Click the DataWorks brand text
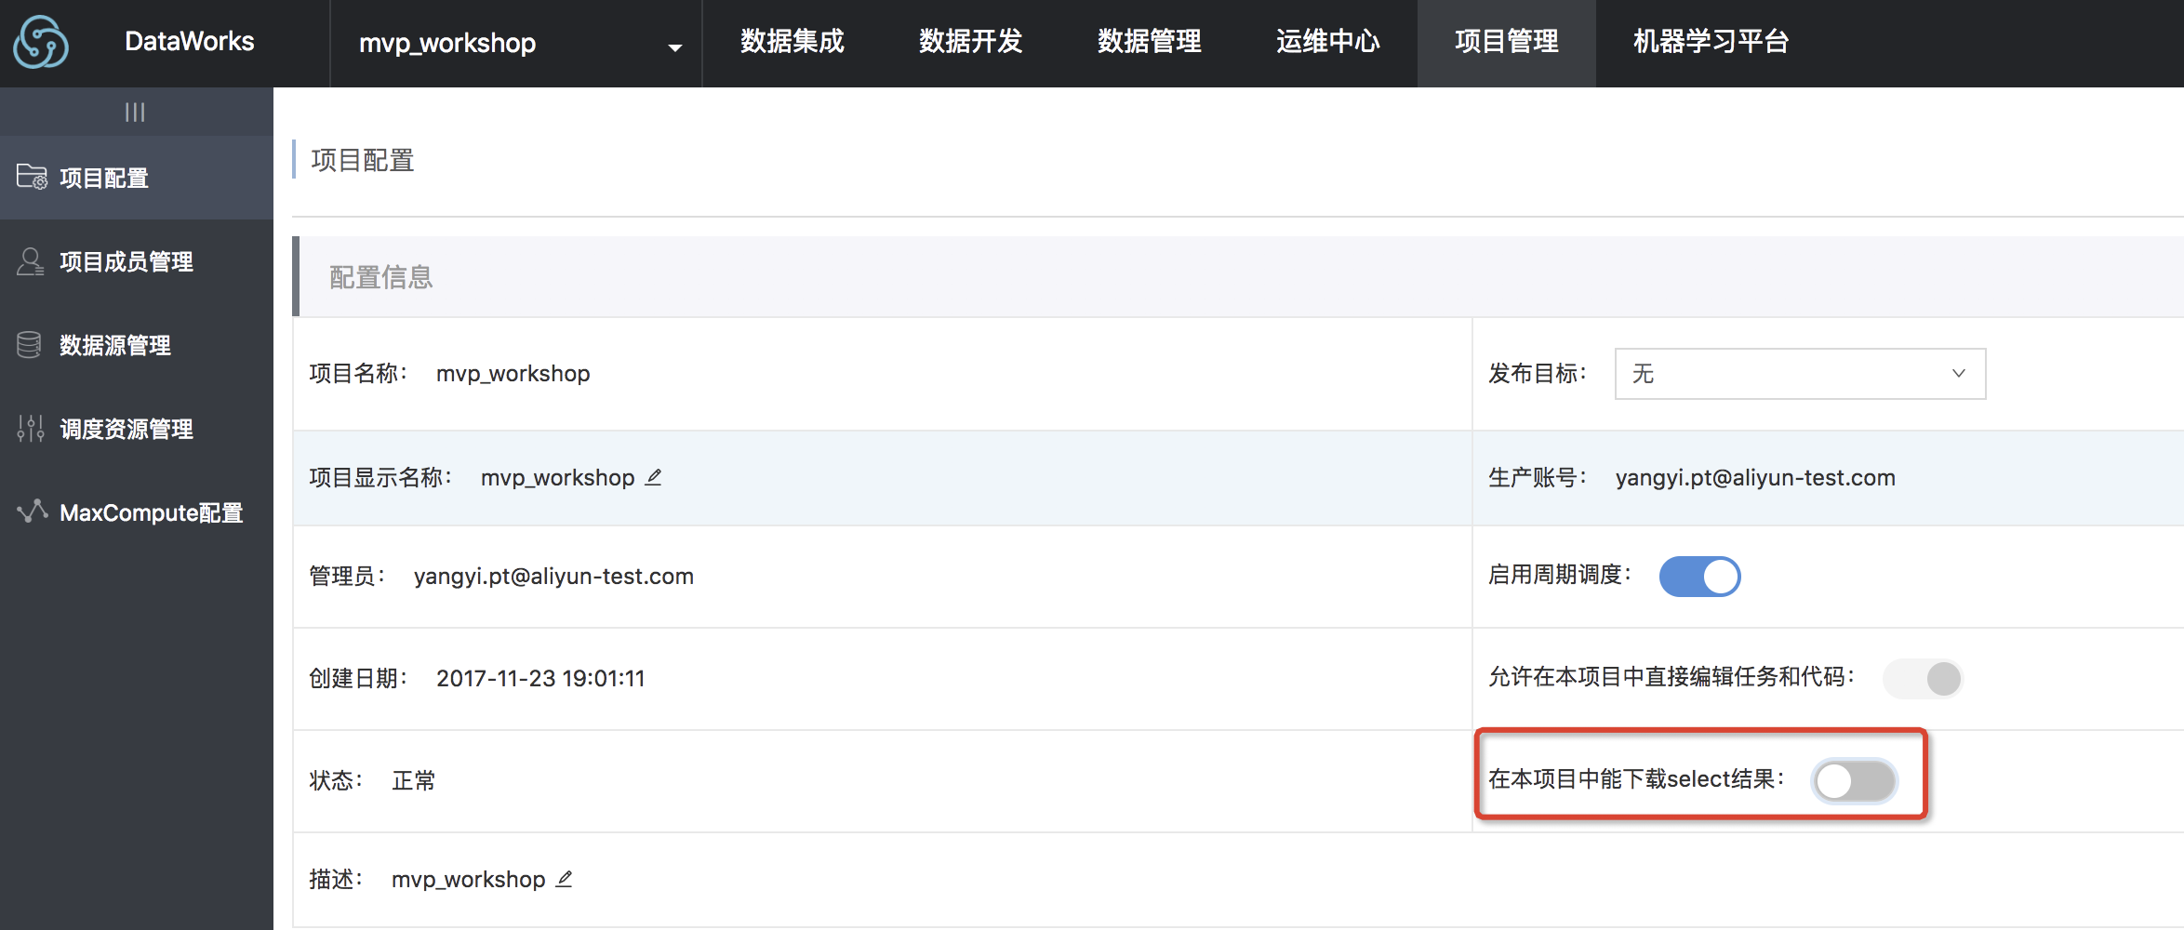 (x=189, y=42)
